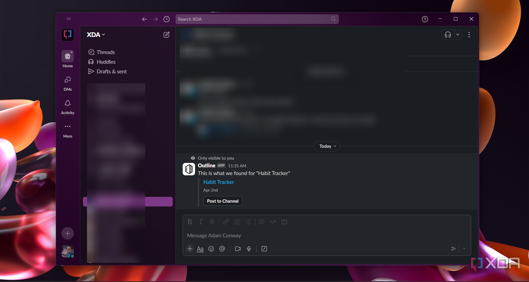Click the 11:35 AM timestamp

(x=237, y=166)
